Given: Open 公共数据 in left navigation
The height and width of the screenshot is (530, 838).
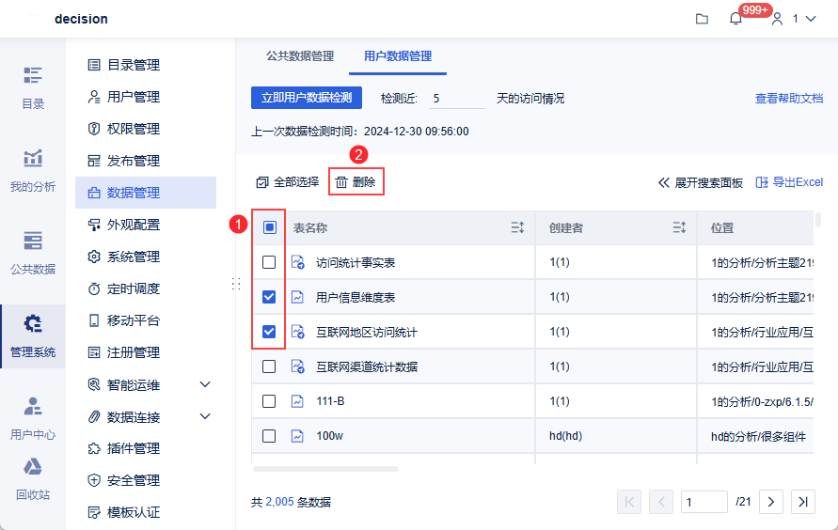Looking at the screenshot, I should (33, 253).
